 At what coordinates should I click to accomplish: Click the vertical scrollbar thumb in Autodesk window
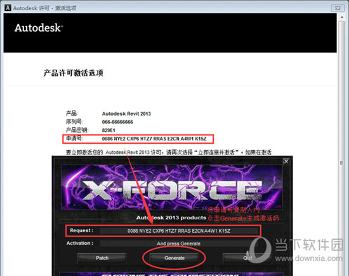[341, 163]
